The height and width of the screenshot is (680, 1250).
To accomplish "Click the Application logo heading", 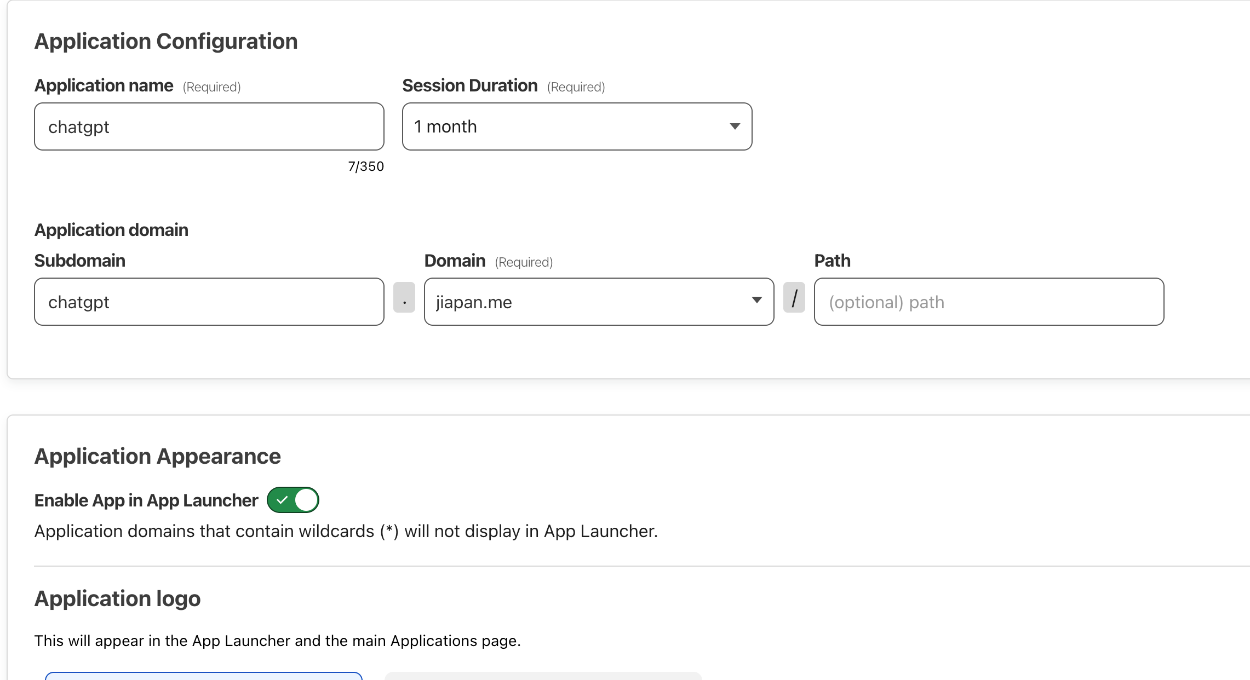I will tap(117, 598).
